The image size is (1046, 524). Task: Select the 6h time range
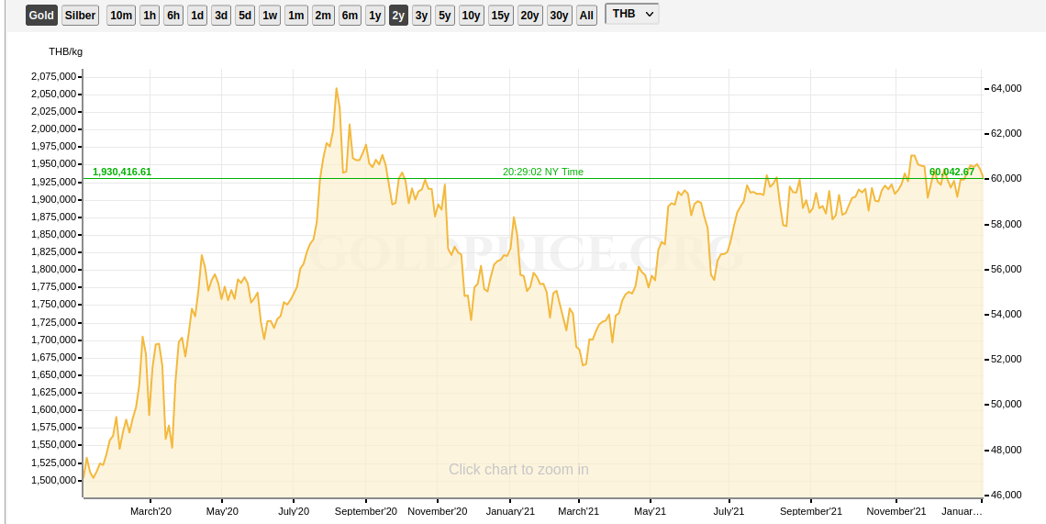click(173, 15)
